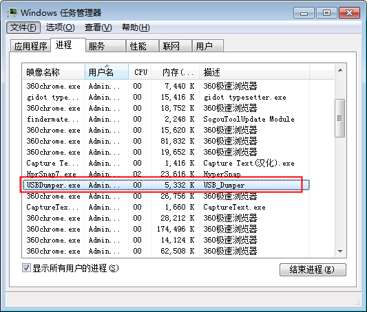Select the CaptureTex... process row
The width and height of the screenshot is (367, 312).
click(166, 207)
